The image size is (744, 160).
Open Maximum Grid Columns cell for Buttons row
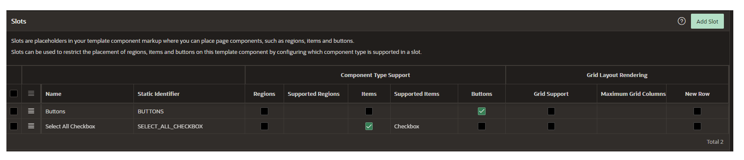[x=631, y=111]
